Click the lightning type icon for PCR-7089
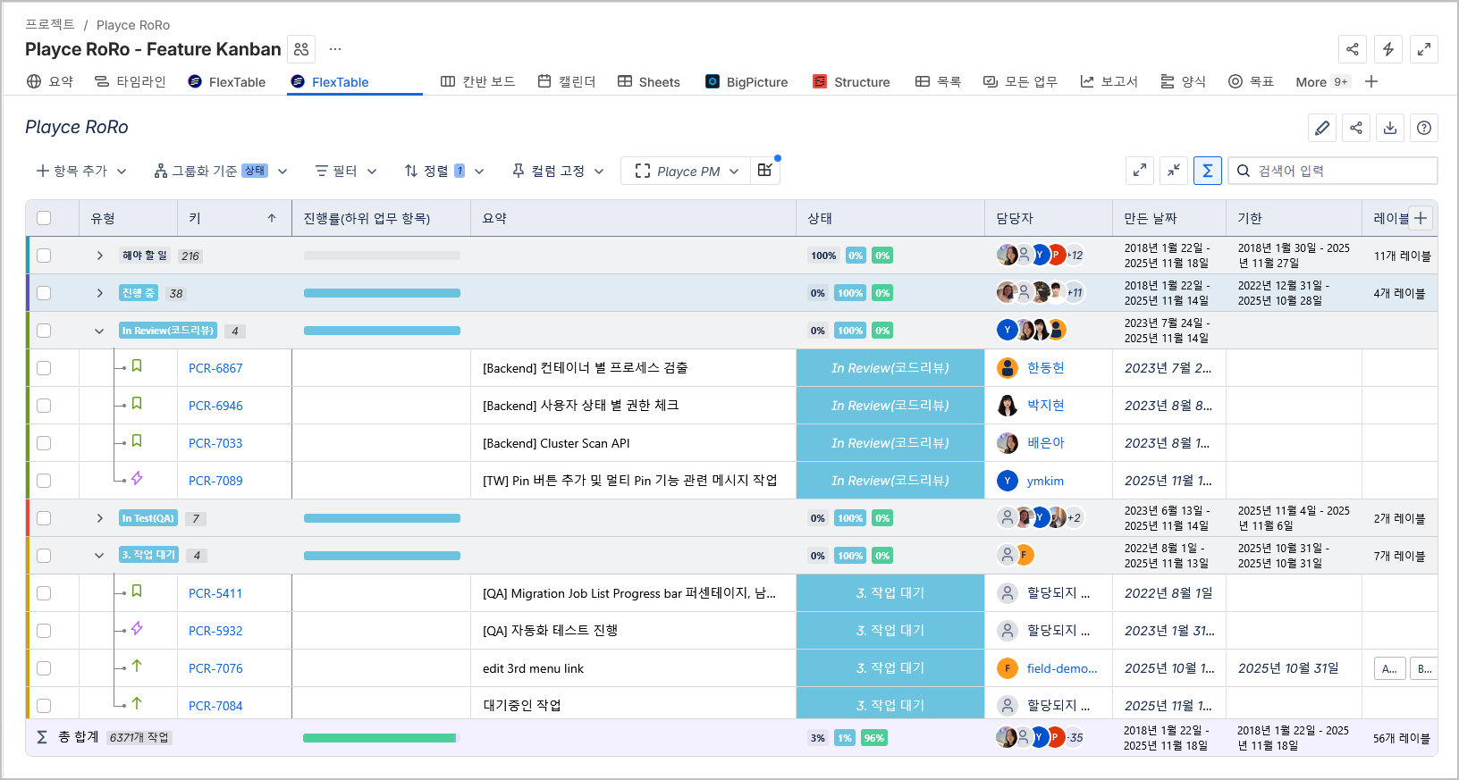This screenshot has width=1459, height=780. point(137,479)
